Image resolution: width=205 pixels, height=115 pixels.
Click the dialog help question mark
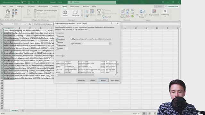[x=111, y=23]
